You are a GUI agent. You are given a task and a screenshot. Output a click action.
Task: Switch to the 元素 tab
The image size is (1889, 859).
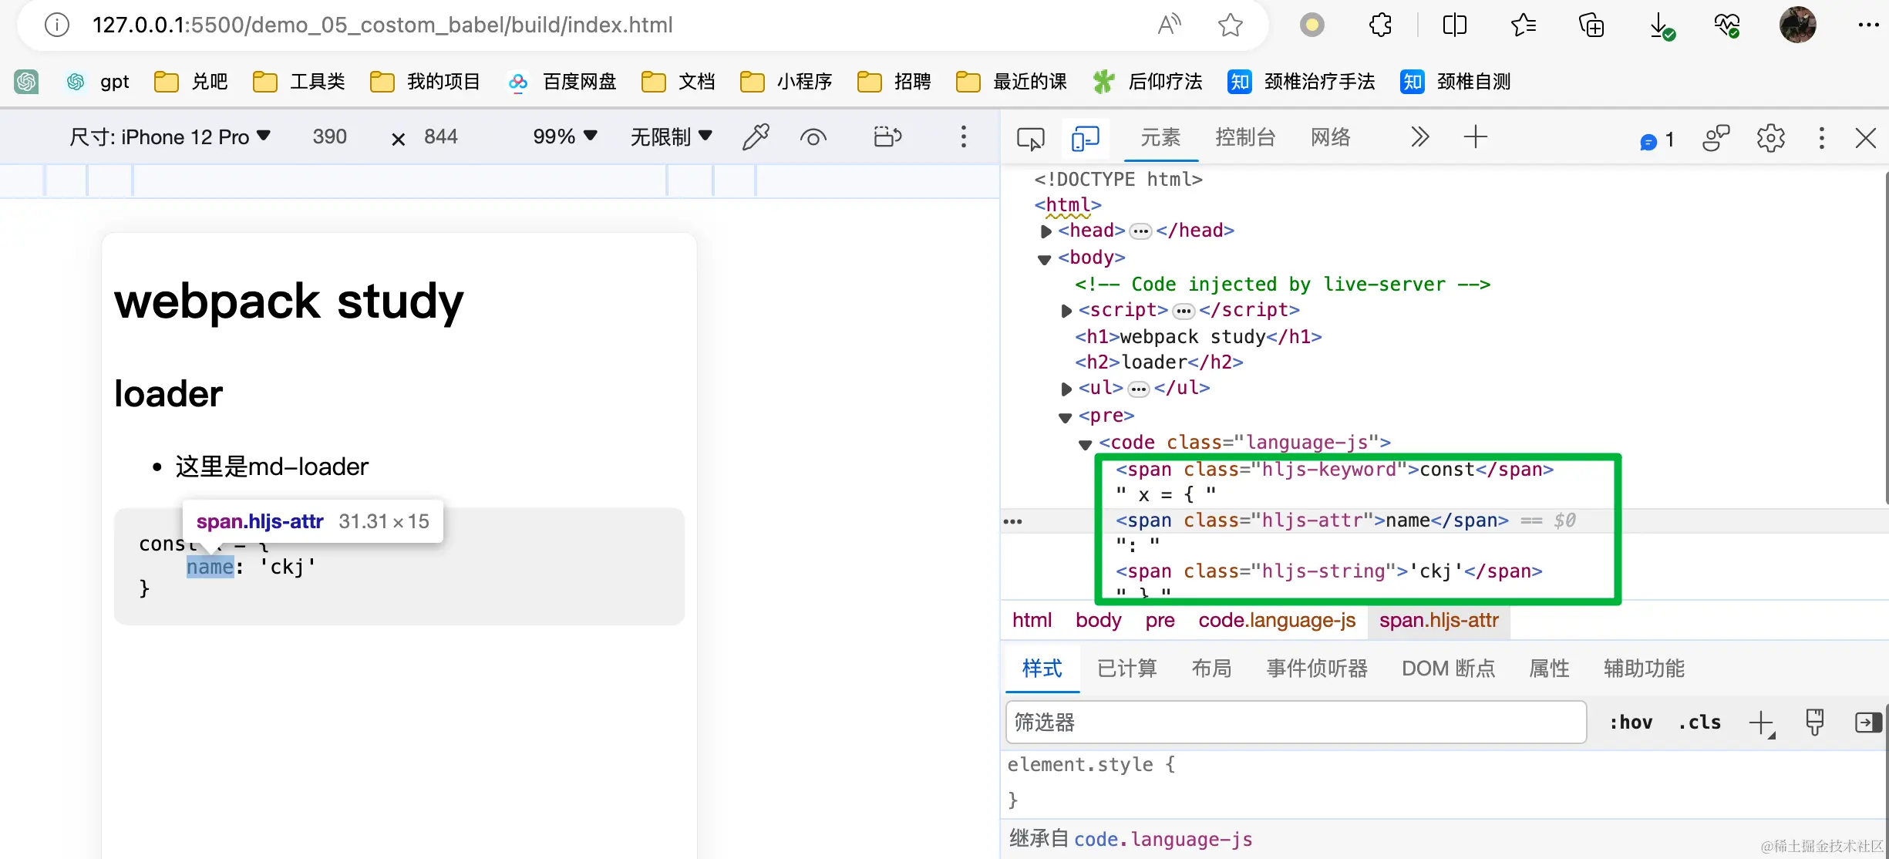pos(1160,138)
